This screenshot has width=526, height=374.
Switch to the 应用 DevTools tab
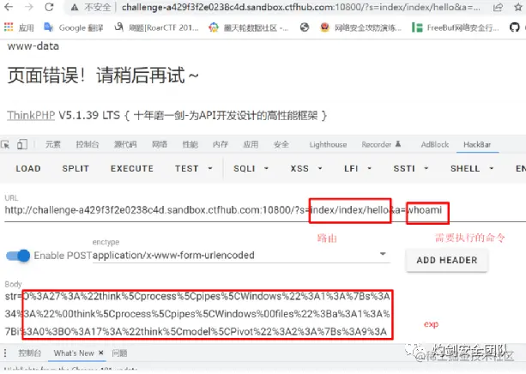point(251,145)
